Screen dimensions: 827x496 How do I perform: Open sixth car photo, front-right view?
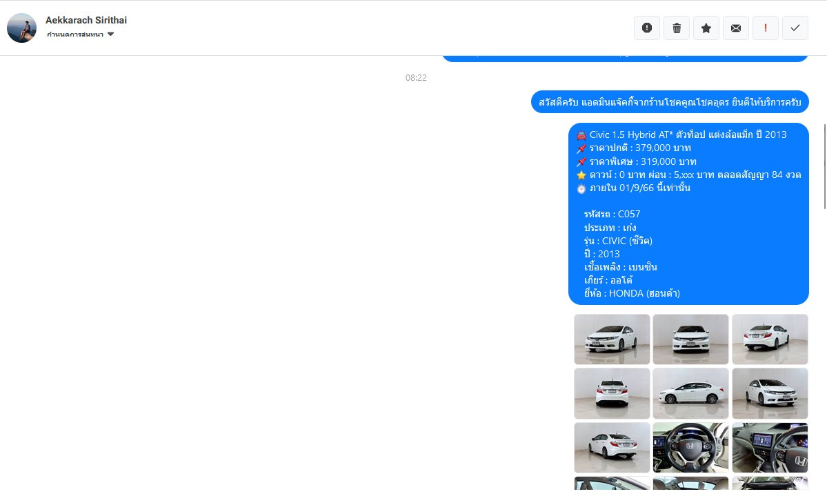(x=770, y=394)
